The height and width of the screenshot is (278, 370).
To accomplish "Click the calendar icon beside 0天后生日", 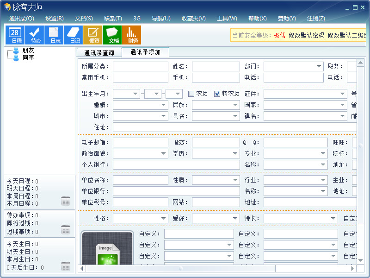I will (x=66, y=266).
